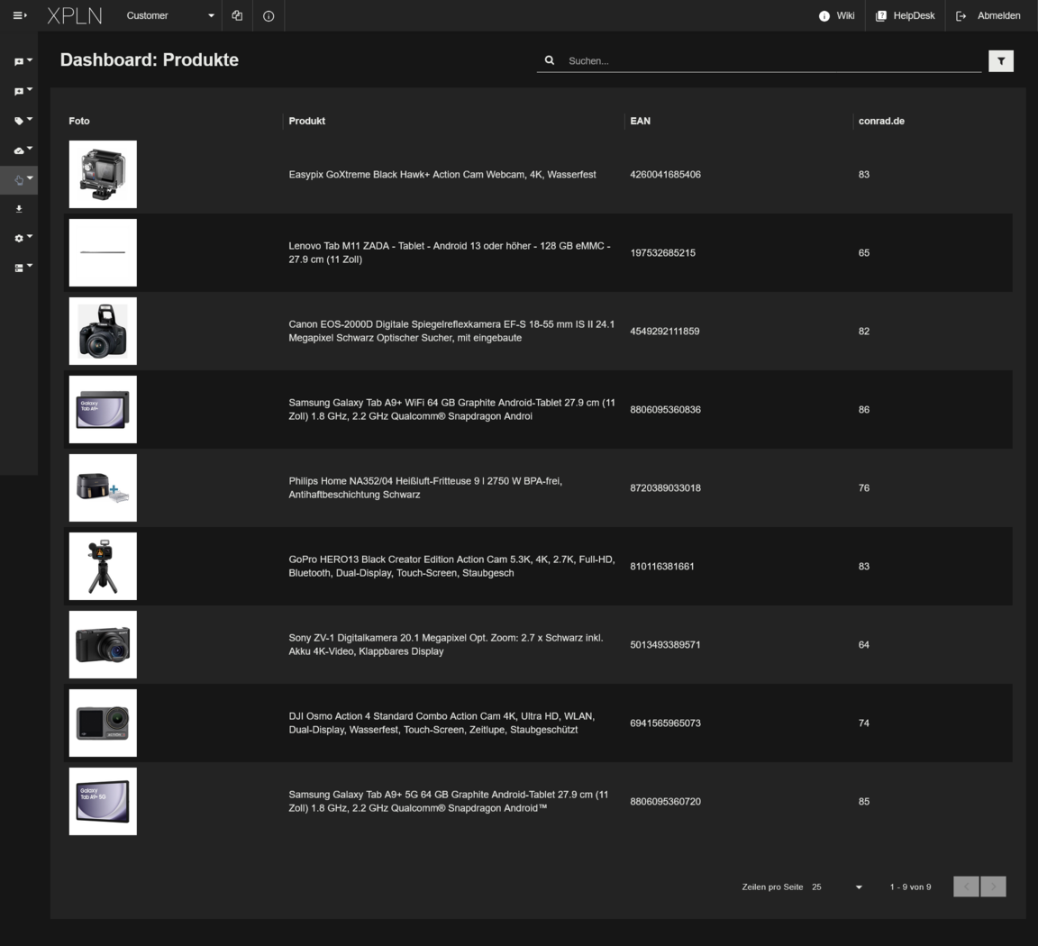Click the conrad.de score 85

[864, 802]
